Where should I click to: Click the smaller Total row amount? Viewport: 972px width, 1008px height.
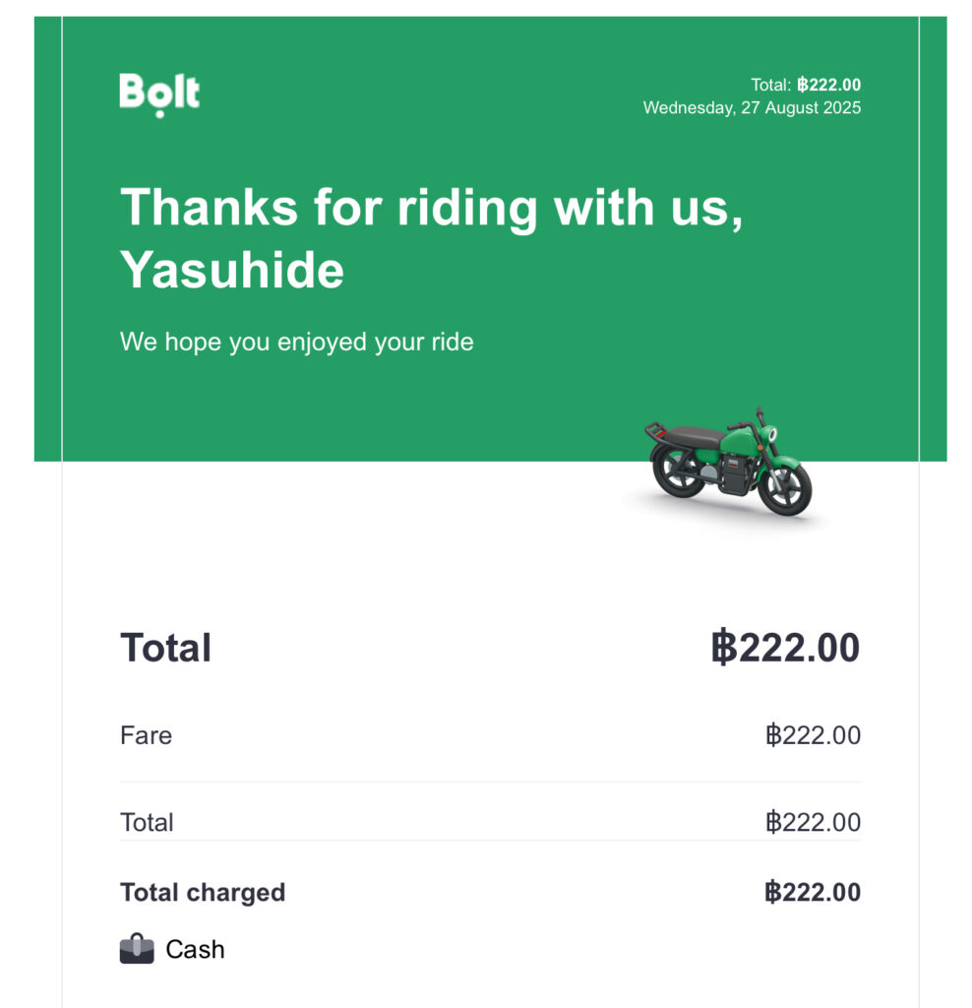tap(813, 822)
